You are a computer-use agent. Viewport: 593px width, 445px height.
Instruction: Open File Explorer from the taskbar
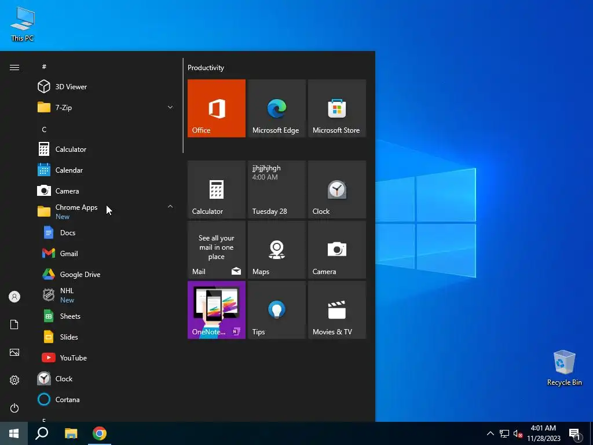71,433
